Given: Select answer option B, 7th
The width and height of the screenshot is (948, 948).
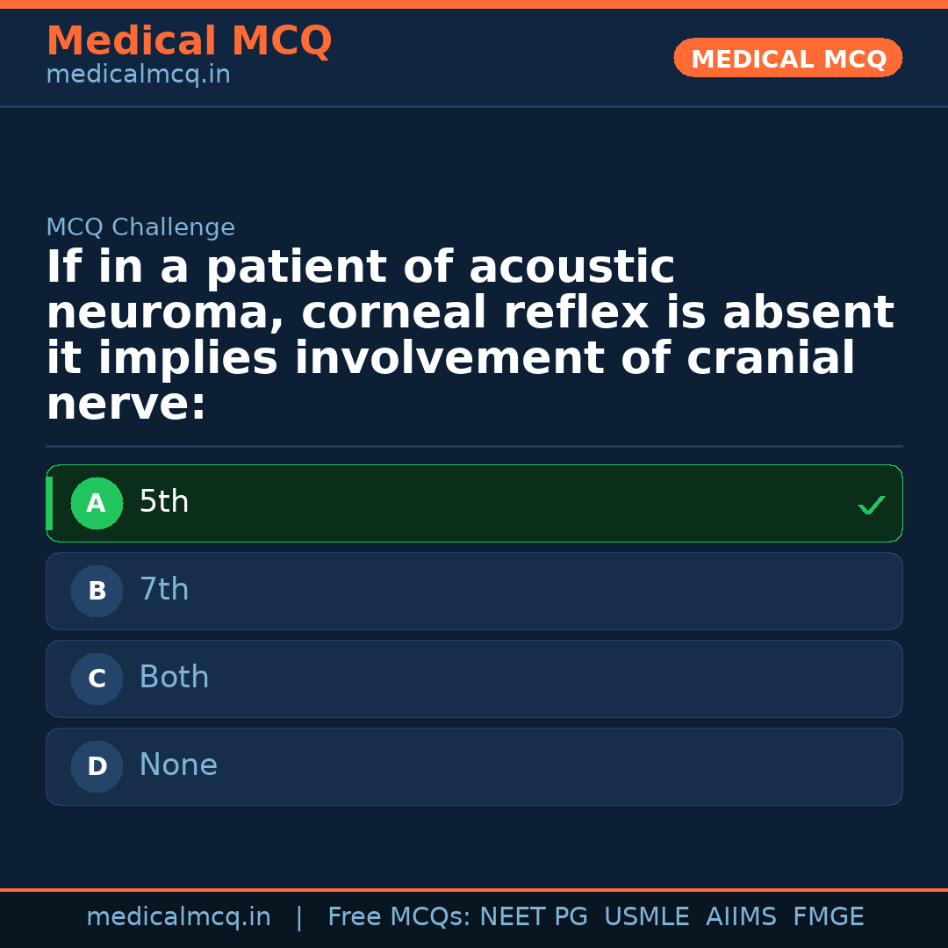Looking at the screenshot, I should (474, 591).
